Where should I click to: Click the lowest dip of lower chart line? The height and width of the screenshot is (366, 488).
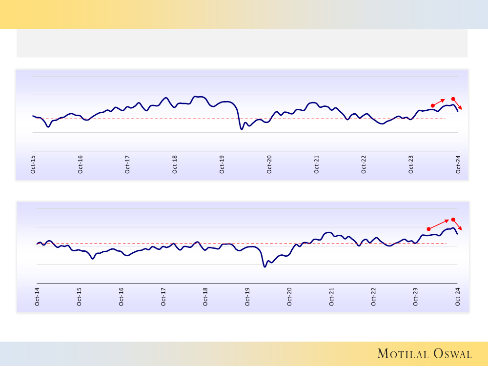pos(264,266)
